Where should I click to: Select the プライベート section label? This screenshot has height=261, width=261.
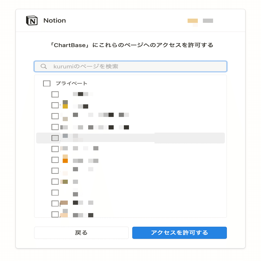click(71, 83)
